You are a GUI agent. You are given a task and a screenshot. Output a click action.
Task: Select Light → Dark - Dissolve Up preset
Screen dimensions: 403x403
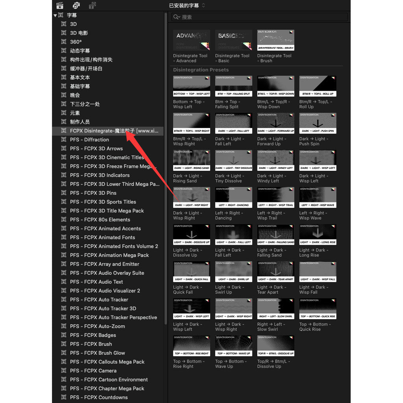192,235
